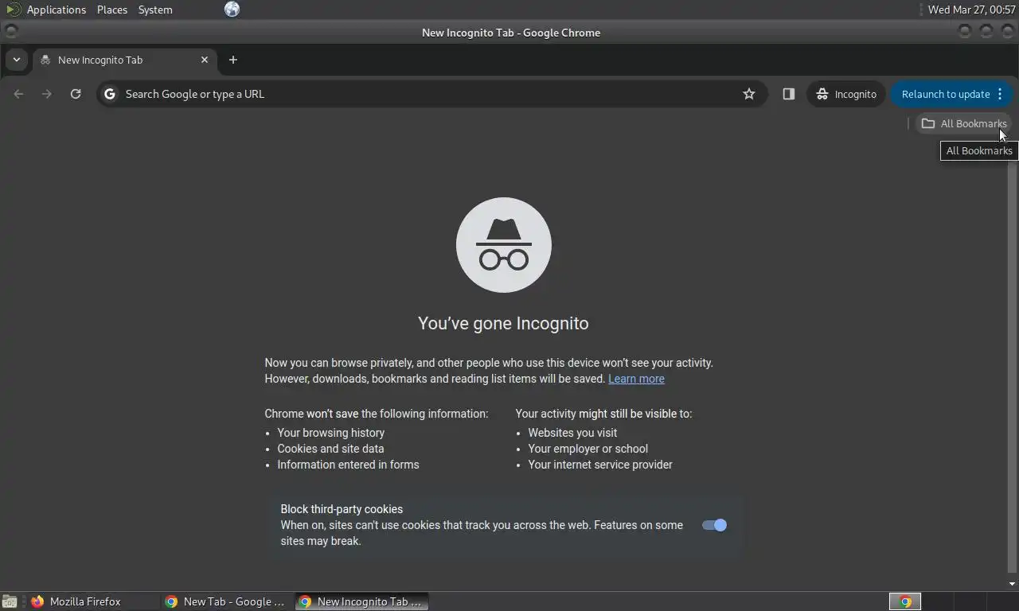
Task: Bookmark this tab with star icon
Action: click(x=749, y=94)
